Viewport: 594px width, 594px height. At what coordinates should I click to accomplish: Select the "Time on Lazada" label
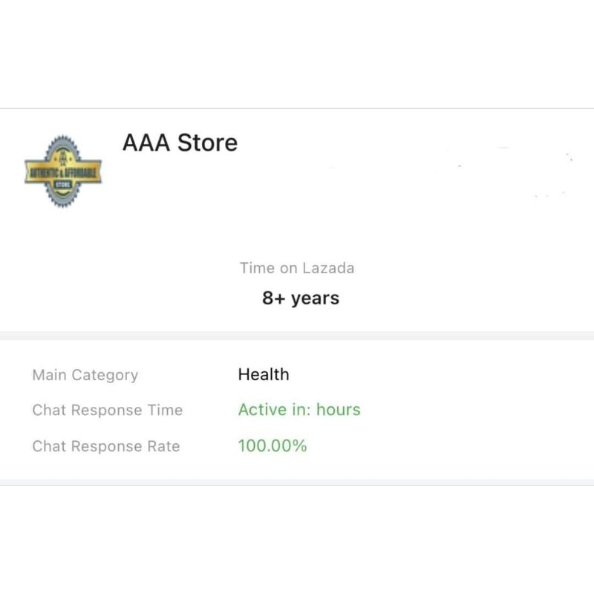pos(296,268)
